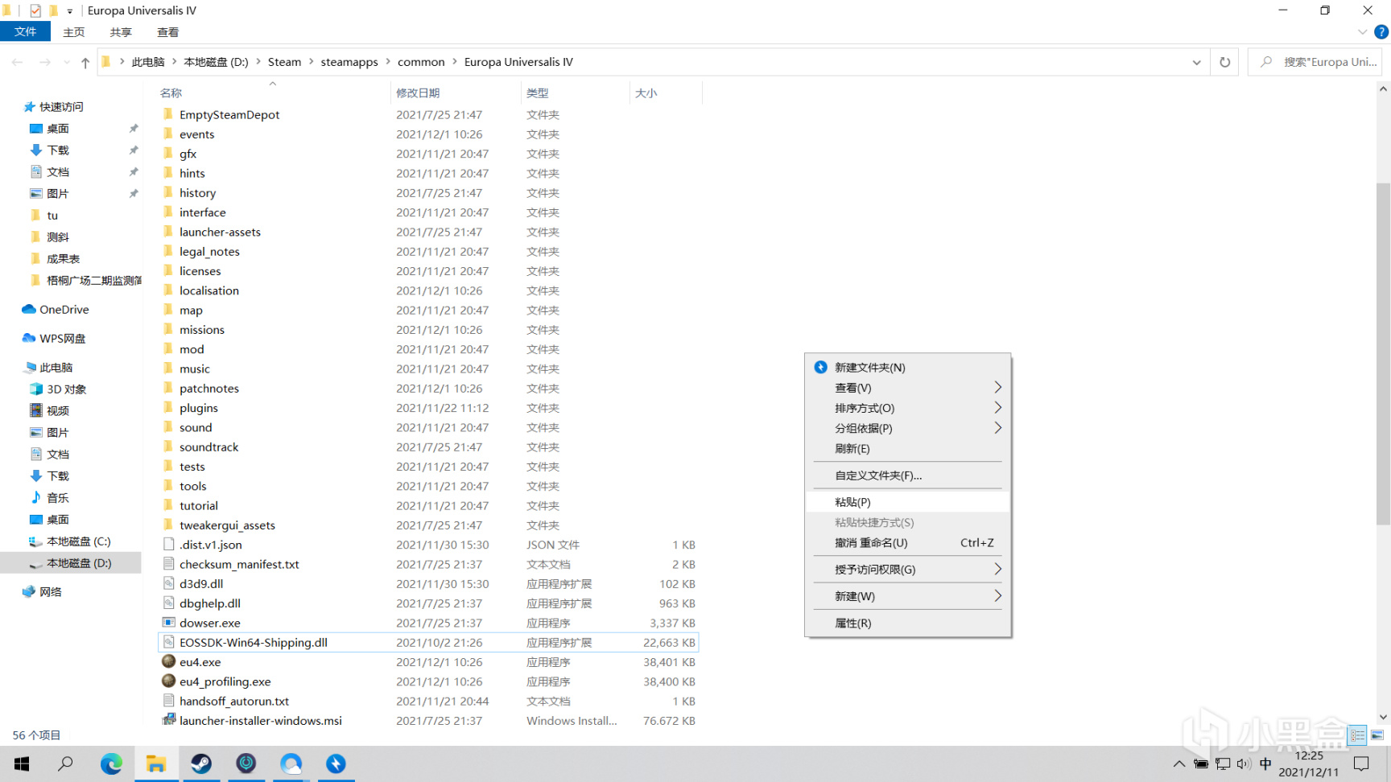Expand the address bar history dropdown
Screen dimensions: 1391x782
[1196, 62]
